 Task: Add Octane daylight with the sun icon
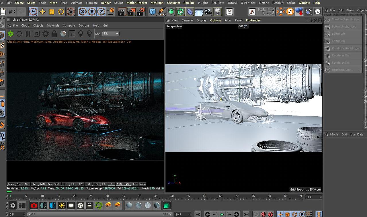click(62, 205)
